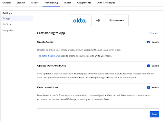165x121 pixels.
Task: Click the Create Users section title
Action: 45,42
